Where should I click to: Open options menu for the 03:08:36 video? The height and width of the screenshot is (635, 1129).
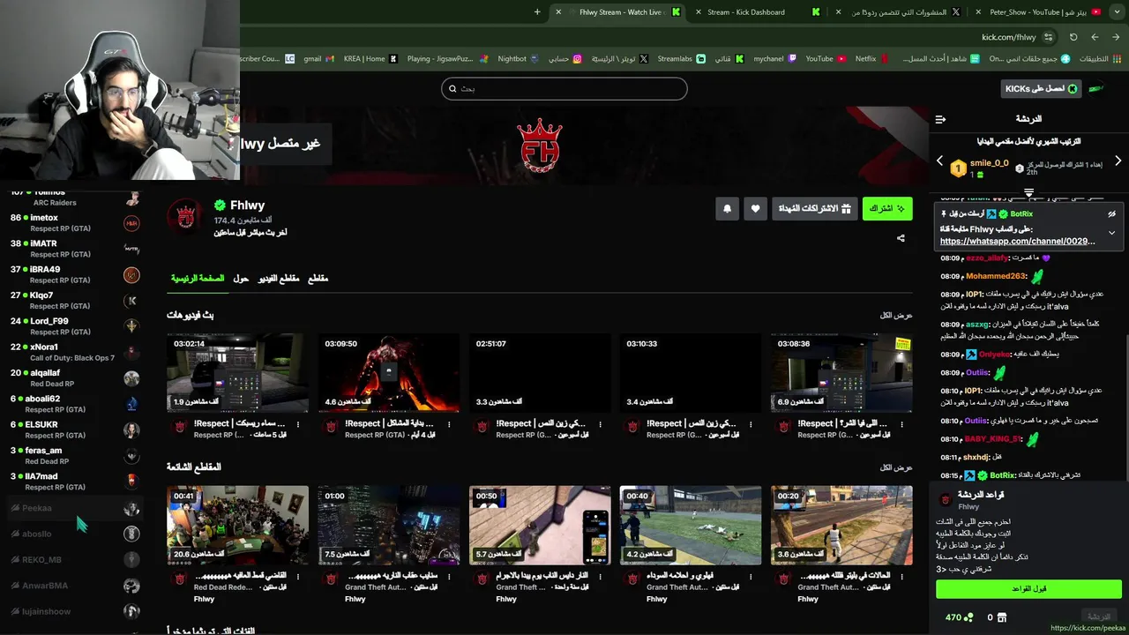click(x=901, y=424)
